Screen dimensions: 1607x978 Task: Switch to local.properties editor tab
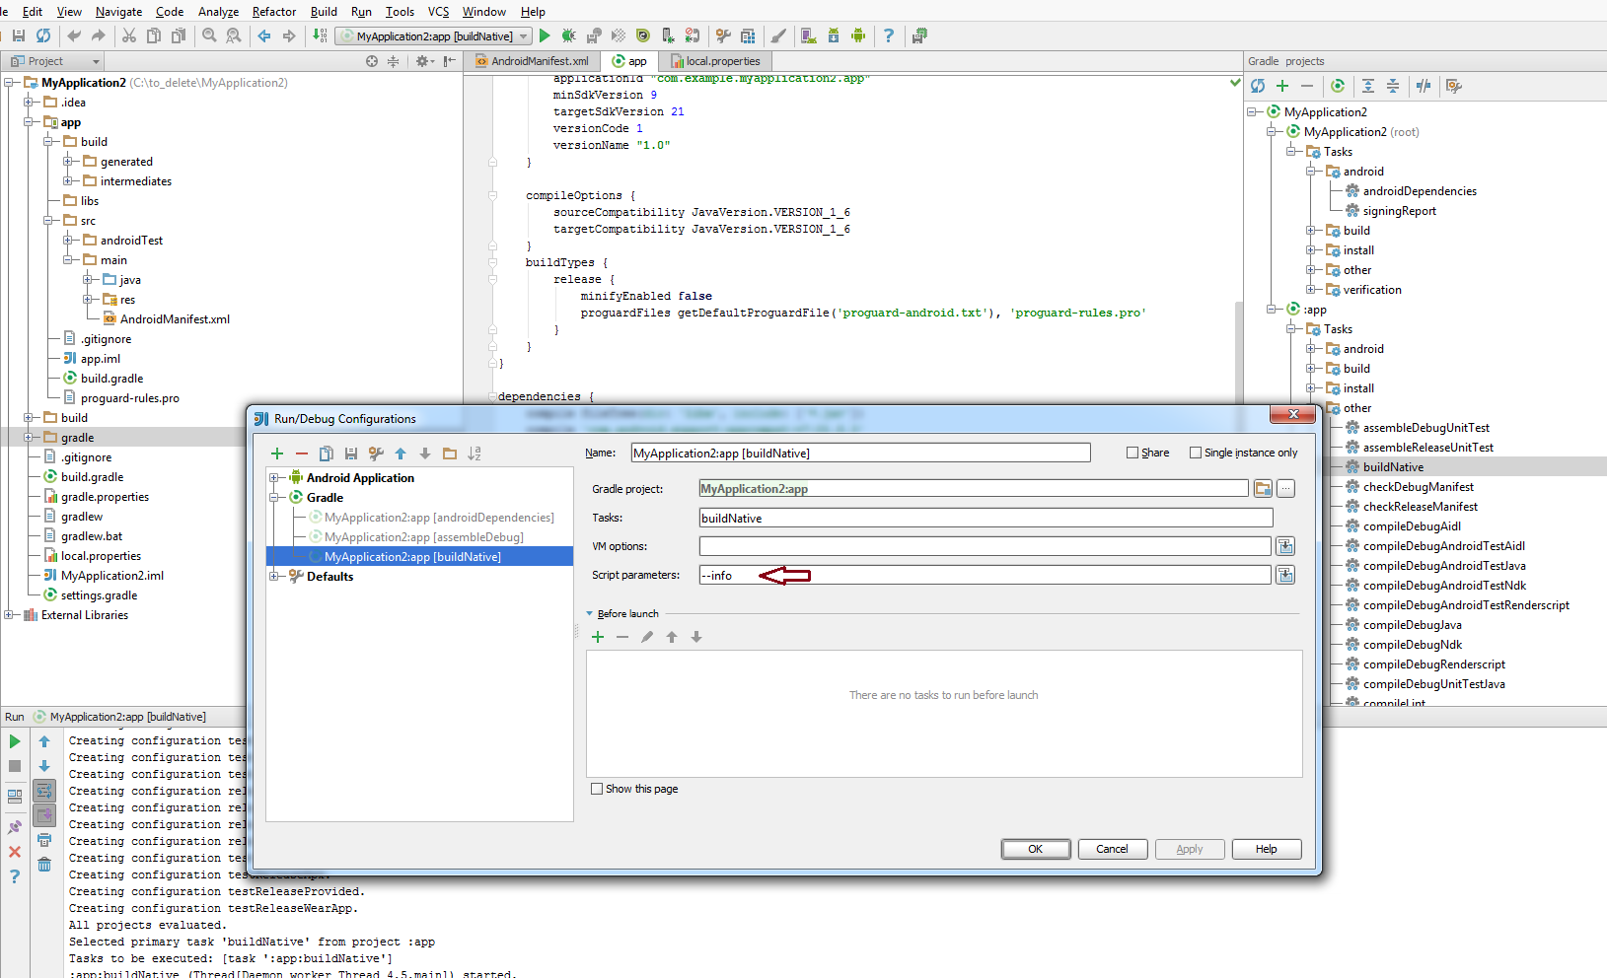(715, 61)
